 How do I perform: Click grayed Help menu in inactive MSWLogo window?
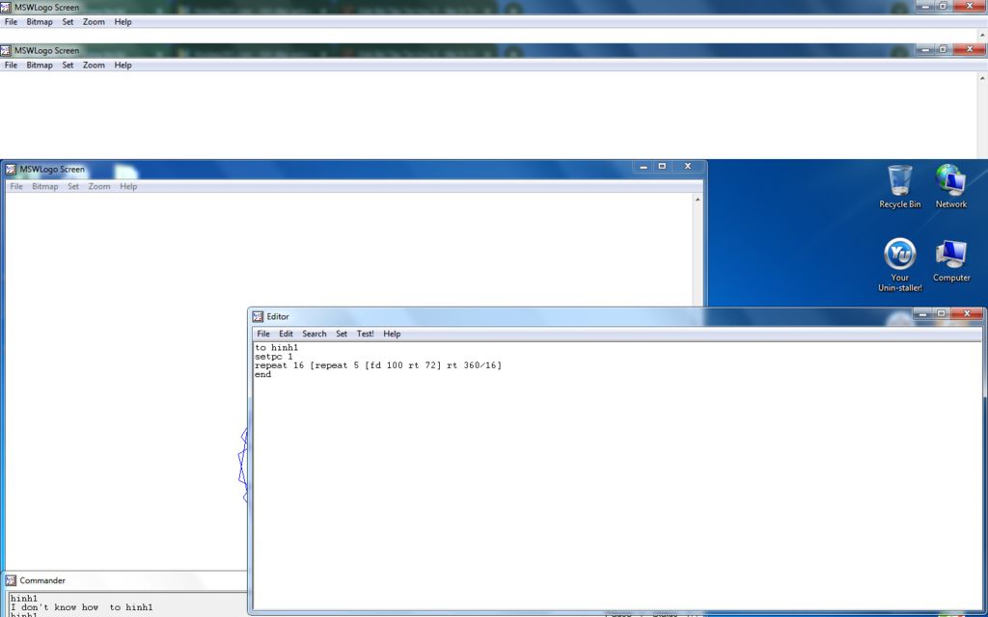[128, 186]
